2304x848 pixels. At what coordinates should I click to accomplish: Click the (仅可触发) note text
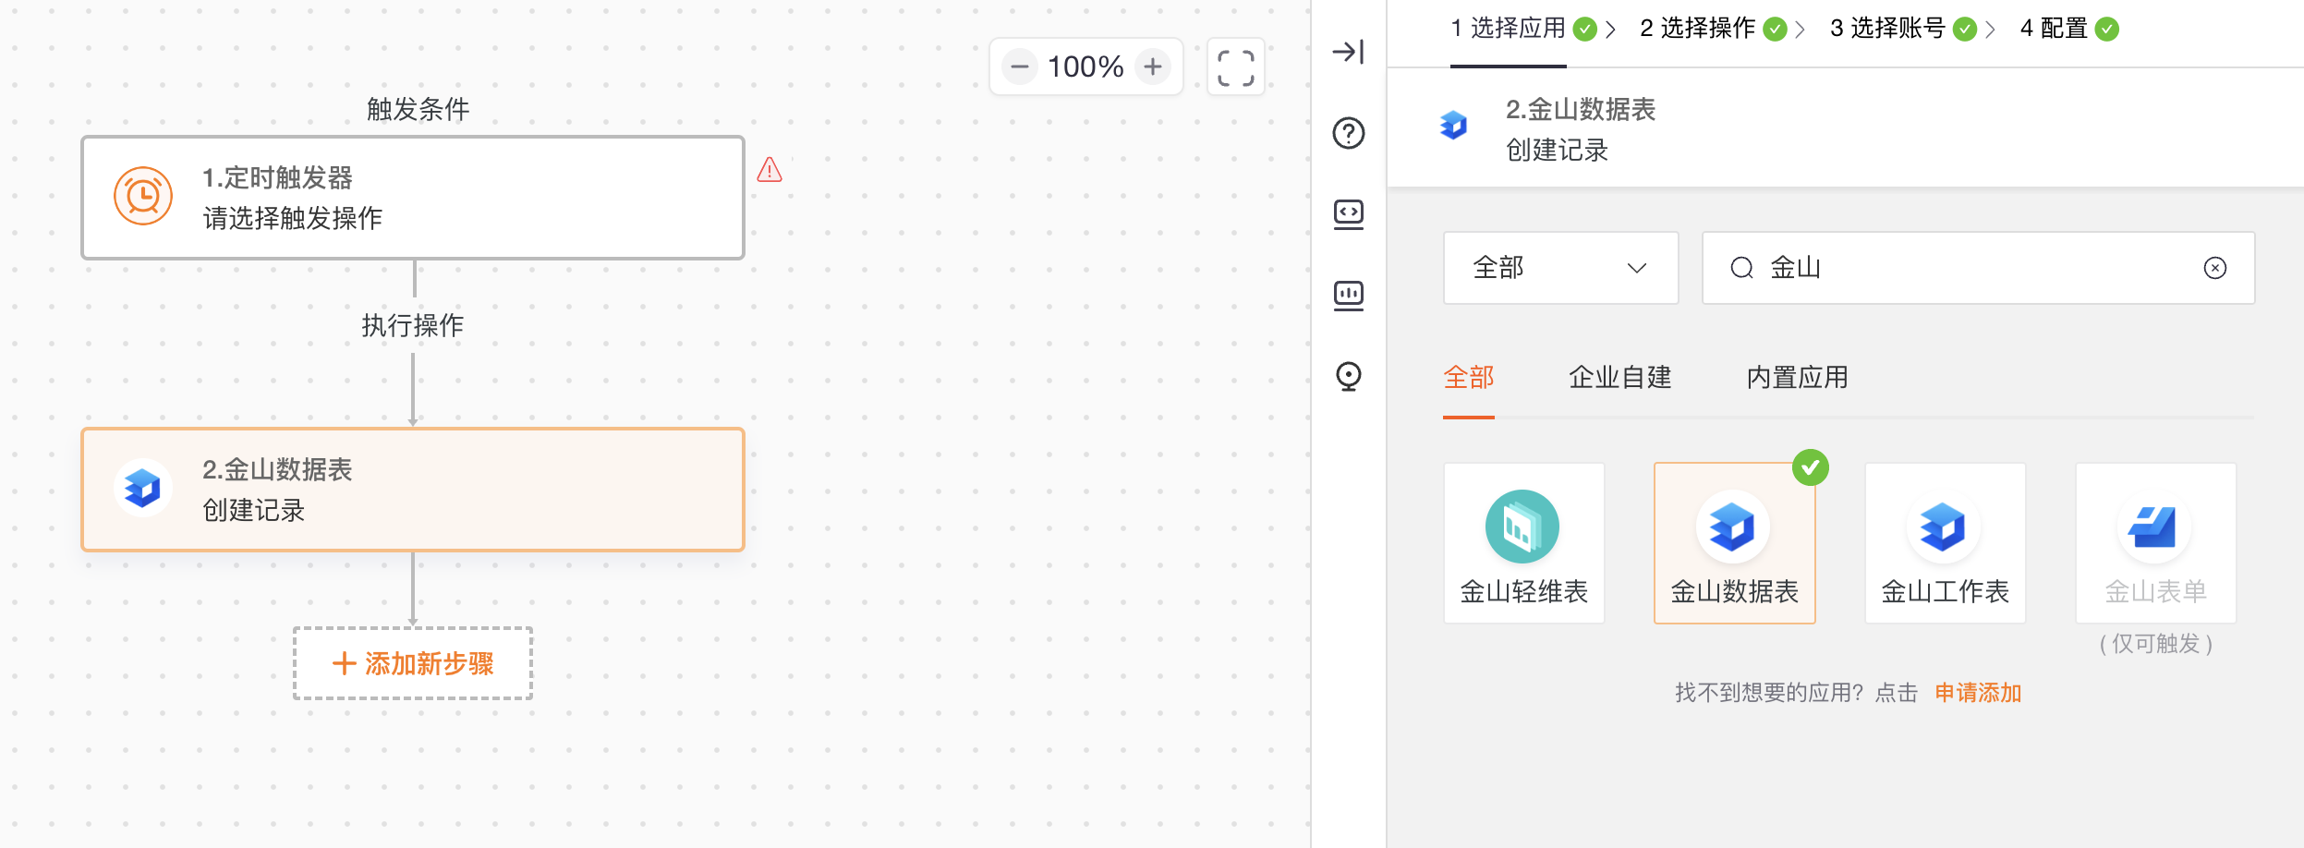coord(2156,644)
